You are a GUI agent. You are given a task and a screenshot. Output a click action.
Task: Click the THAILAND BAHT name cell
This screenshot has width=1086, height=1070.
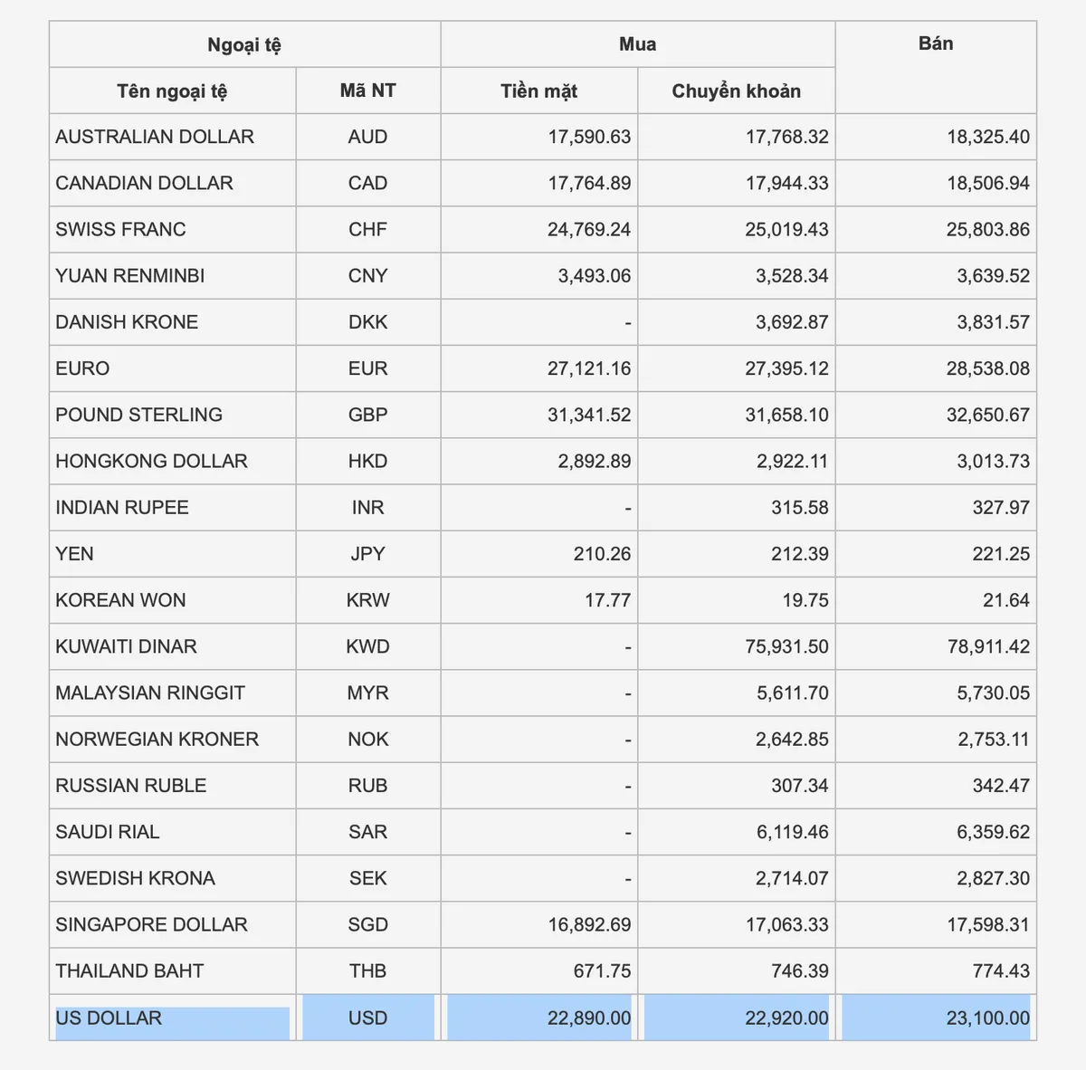129,970
